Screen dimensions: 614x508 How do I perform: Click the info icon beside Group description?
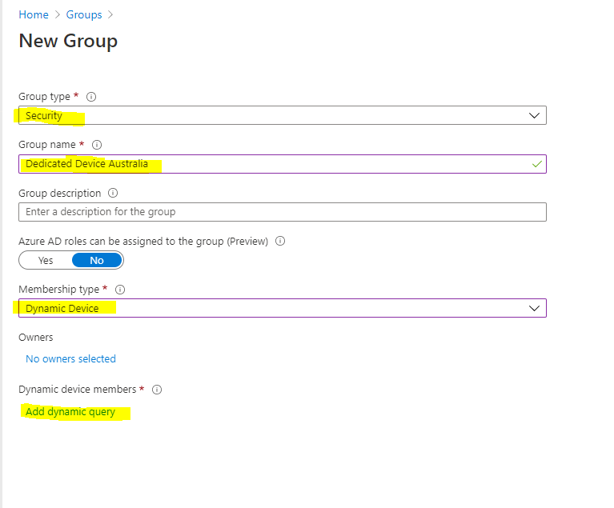coord(113,194)
